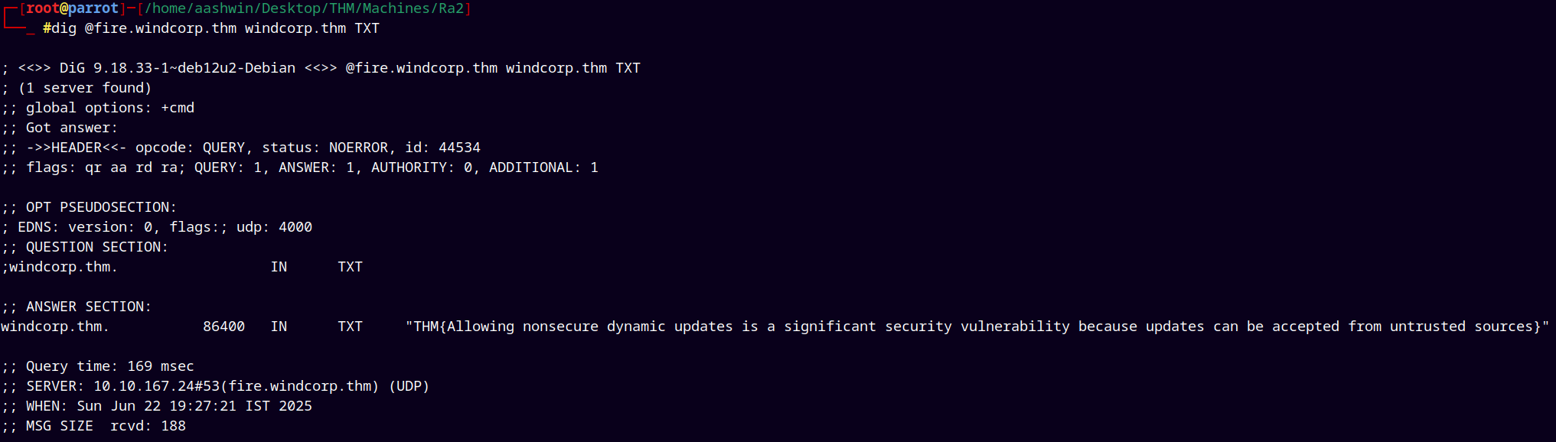Click the 'ANSWER SECTION:' heading
The width and height of the screenshot is (1556, 442).
pyautogui.click(x=77, y=307)
